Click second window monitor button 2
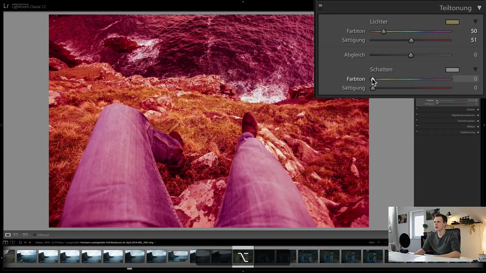 pos(12,243)
